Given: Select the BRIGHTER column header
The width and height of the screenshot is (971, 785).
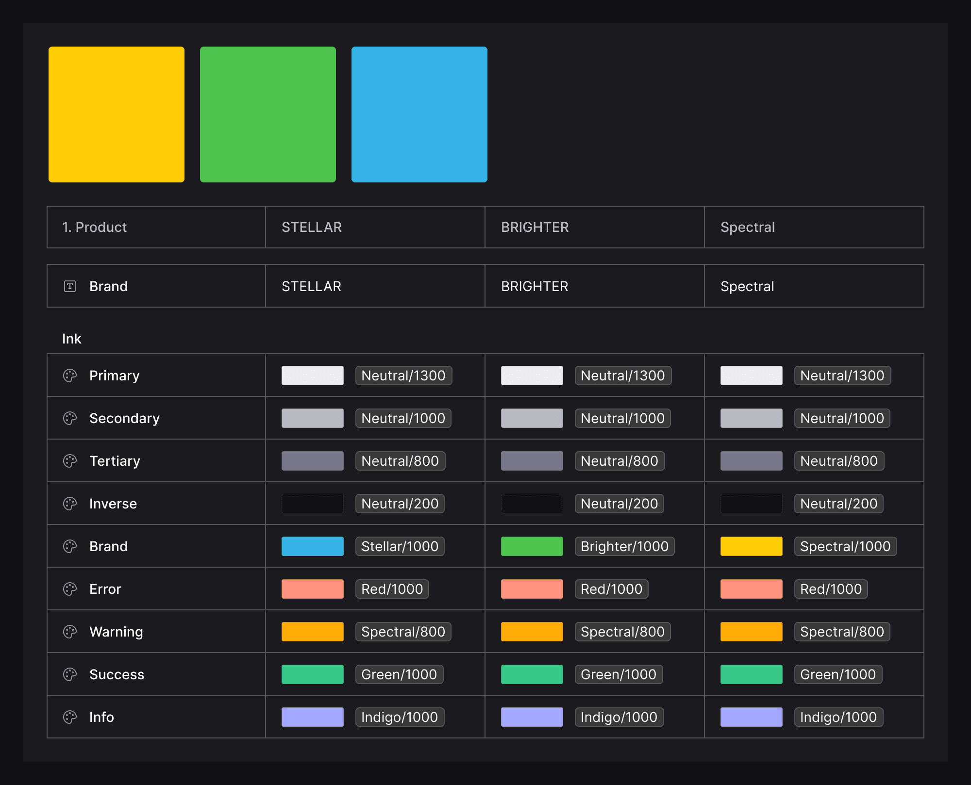Looking at the screenshot, I should pyautogui.click(x=535, y=227).
